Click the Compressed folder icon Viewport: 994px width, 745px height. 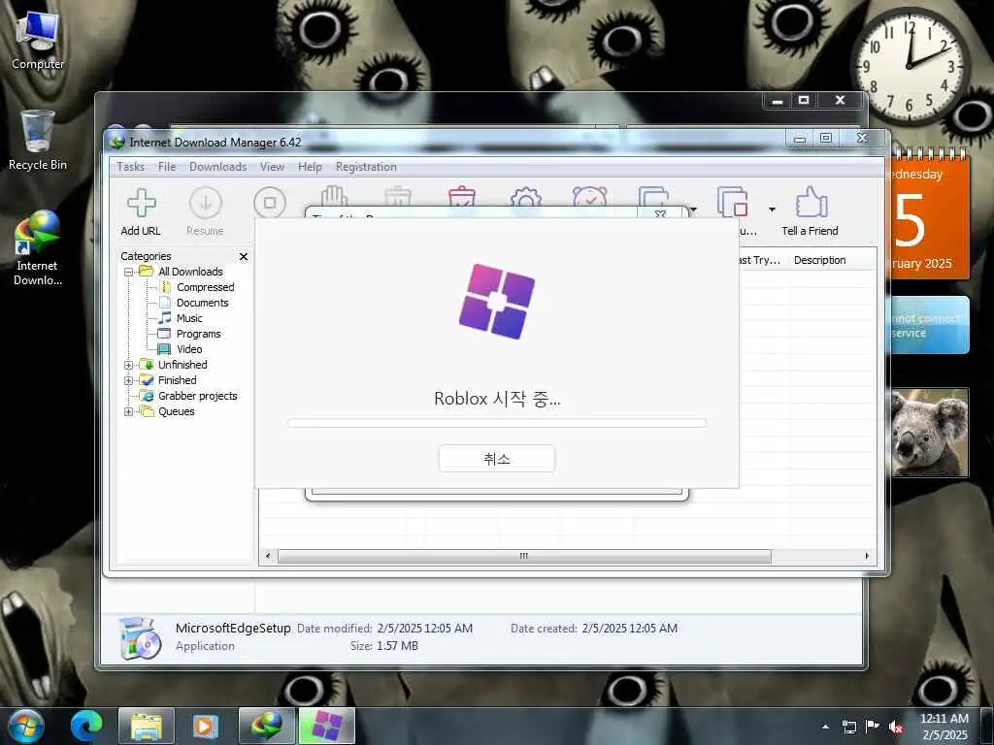tap(165, 287)
